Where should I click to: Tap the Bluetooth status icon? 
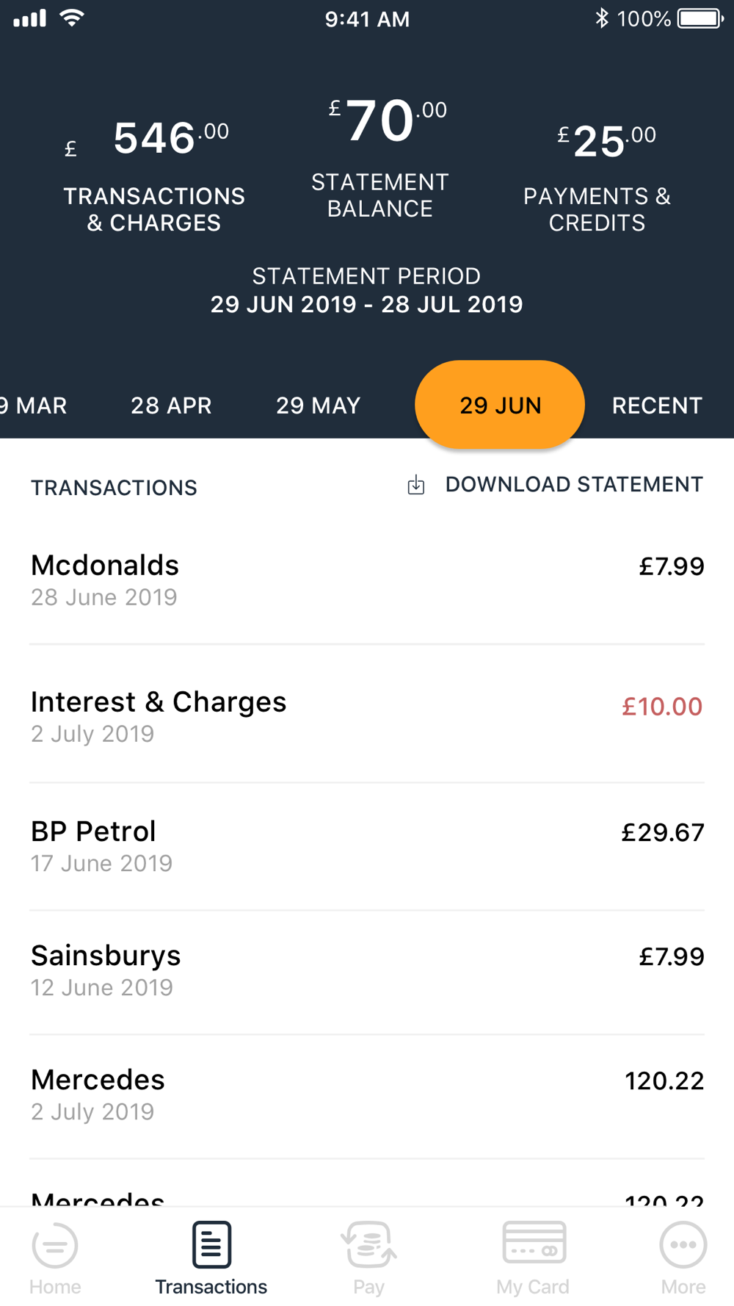click(x=602, y=18)
